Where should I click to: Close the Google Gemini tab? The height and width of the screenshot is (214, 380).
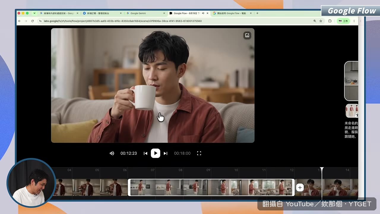pyautogui.click(x=164, y=13)
